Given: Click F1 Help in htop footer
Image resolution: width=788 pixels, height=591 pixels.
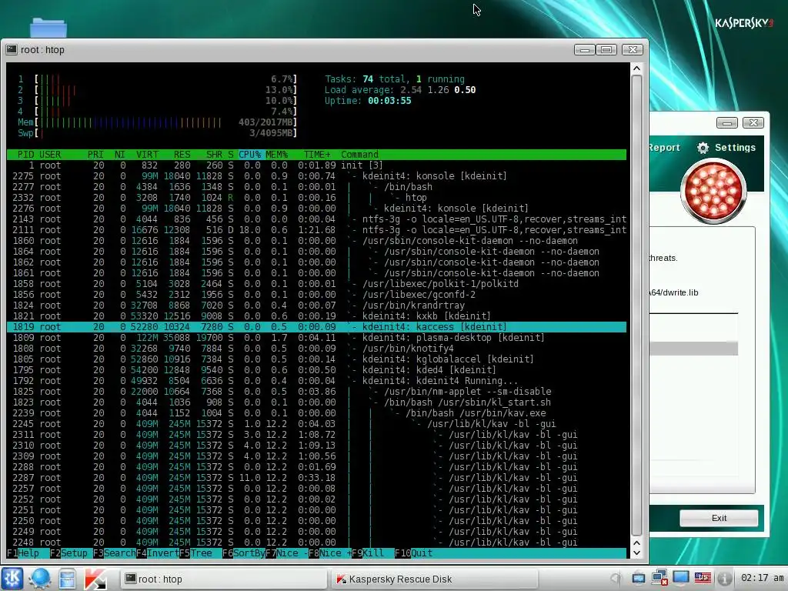Looking at the screenshot, I should pyautogui.click(x=23, y=553).
